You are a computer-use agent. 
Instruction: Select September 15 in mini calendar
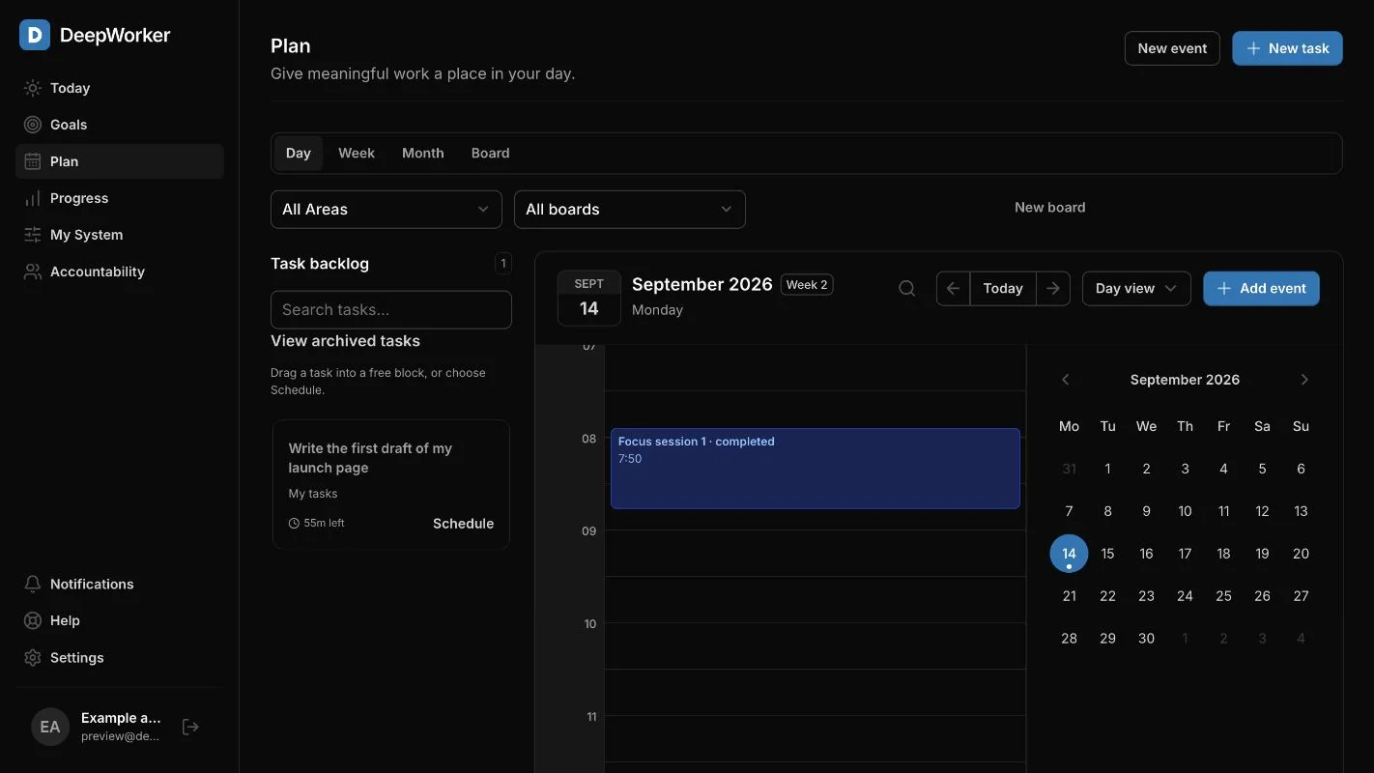click(x=1107, y=554)
